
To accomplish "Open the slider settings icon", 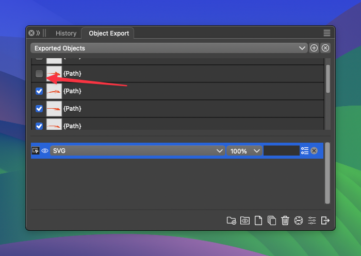I will pyautogui.click(x=312, y=220).
